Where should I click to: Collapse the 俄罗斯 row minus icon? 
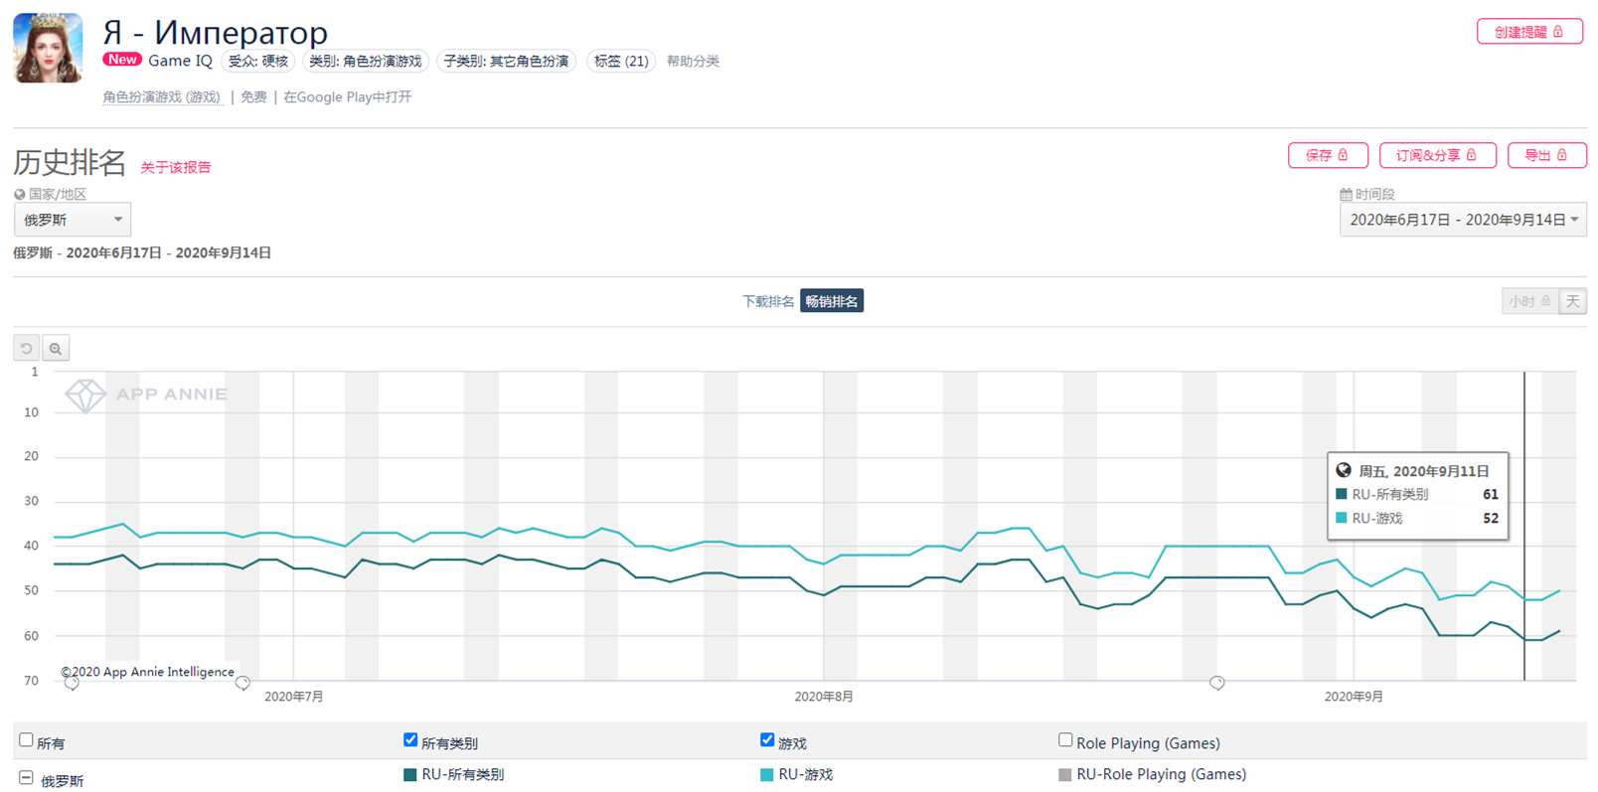26,778
